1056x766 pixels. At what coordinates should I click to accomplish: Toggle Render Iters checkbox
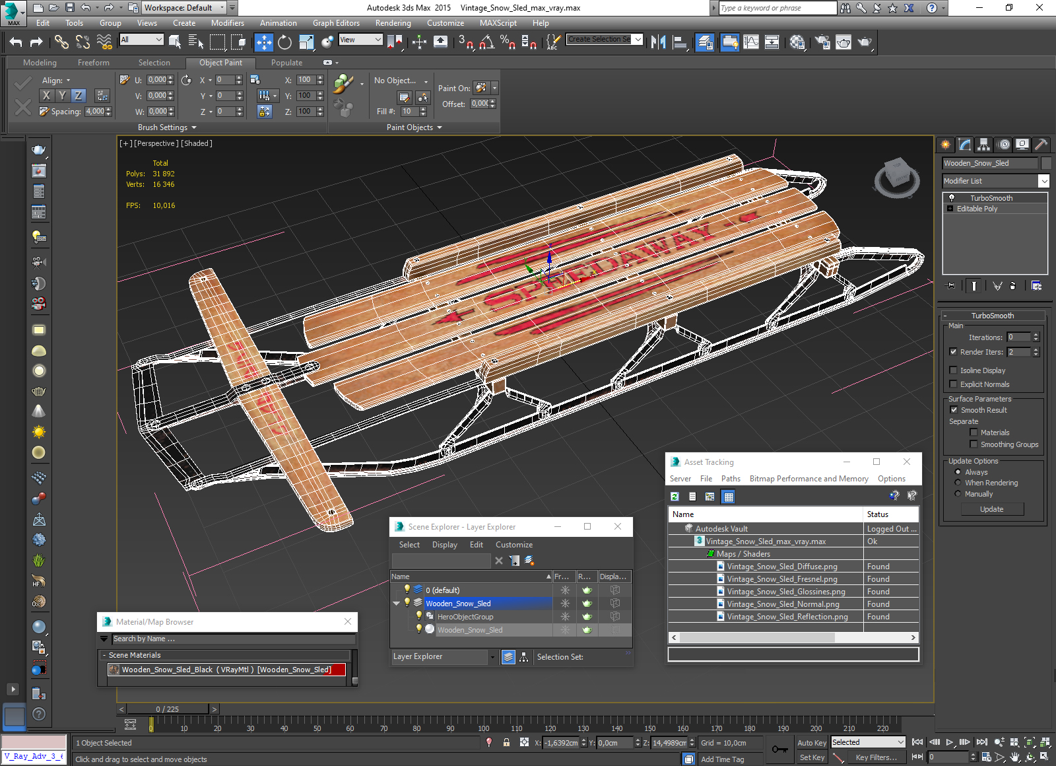pyautogui.click(x=953, y=352)
